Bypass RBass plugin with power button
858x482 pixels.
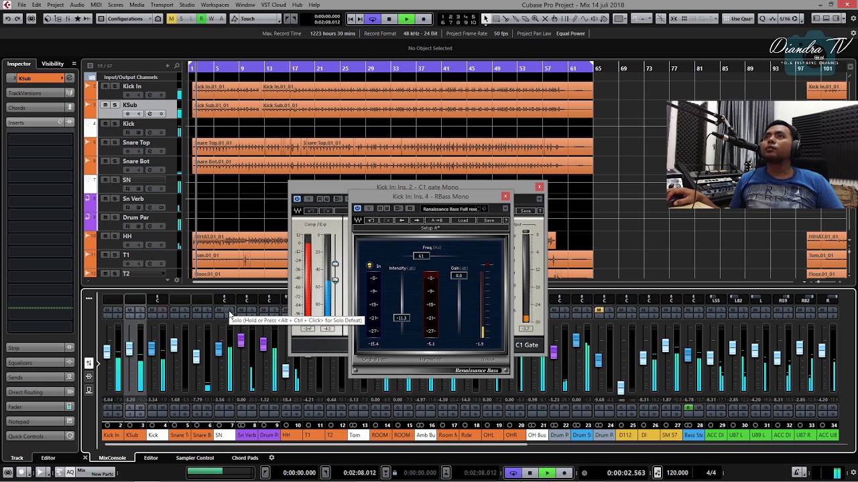(x=357, y=208)
